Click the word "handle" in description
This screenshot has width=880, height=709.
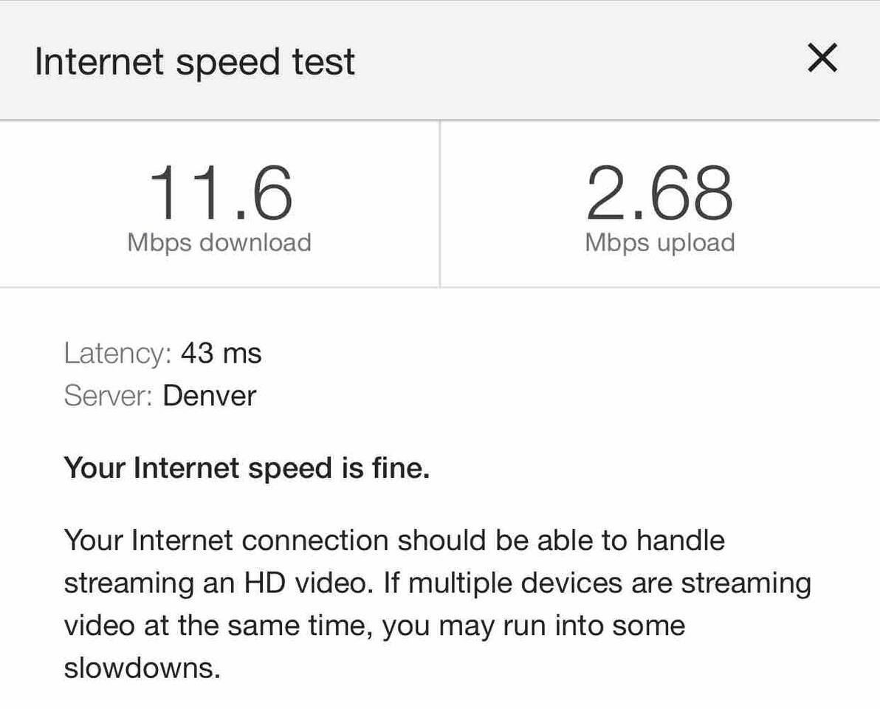680,541
